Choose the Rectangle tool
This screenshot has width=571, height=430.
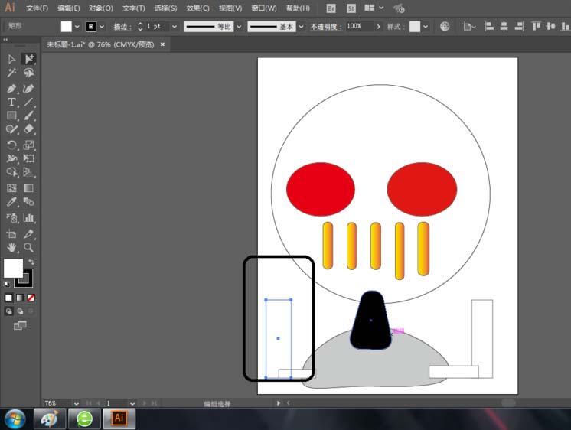pyautogui.click(x=11, y=116)
